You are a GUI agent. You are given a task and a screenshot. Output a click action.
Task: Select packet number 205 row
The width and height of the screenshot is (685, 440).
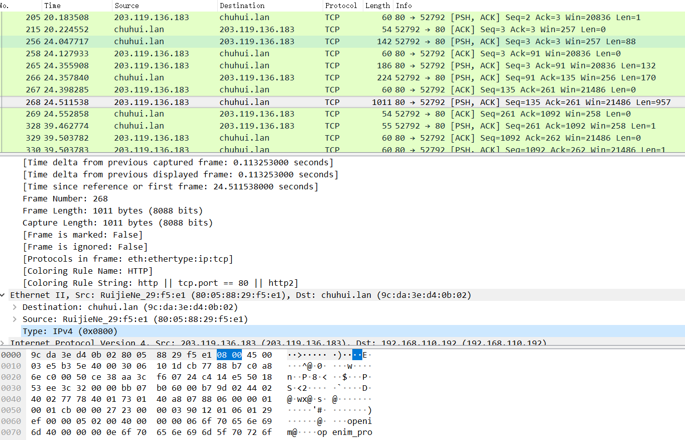(x=201, y=18)
